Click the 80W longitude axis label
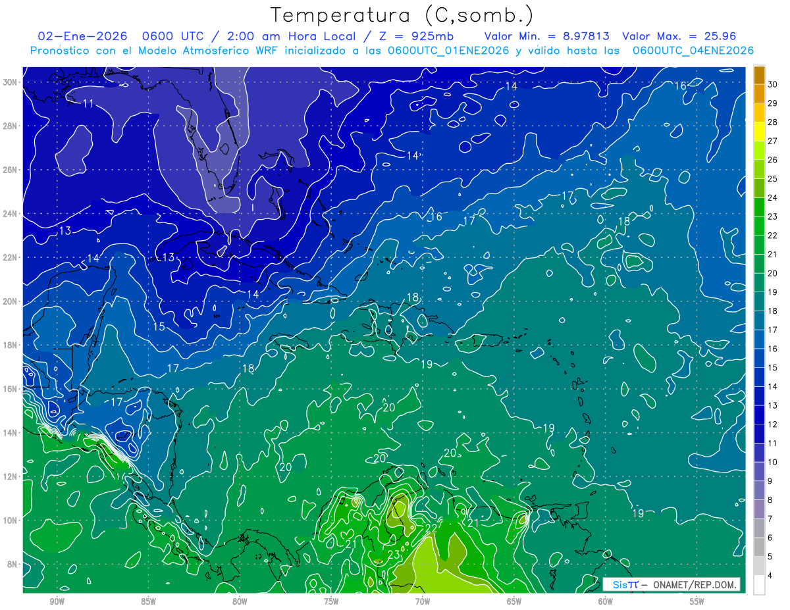The image size is (790, 610). coord(240,601)
